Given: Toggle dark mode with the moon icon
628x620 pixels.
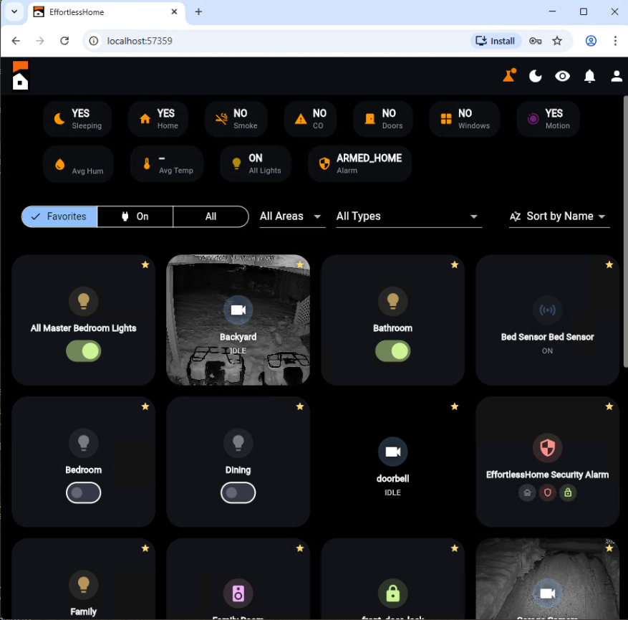Looking at the screenshot, I should point(535,76).
